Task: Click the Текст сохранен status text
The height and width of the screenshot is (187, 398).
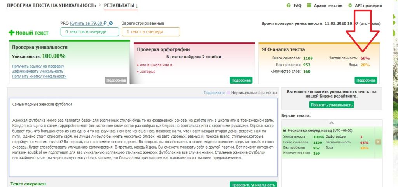Action: [x=28, y=184]
